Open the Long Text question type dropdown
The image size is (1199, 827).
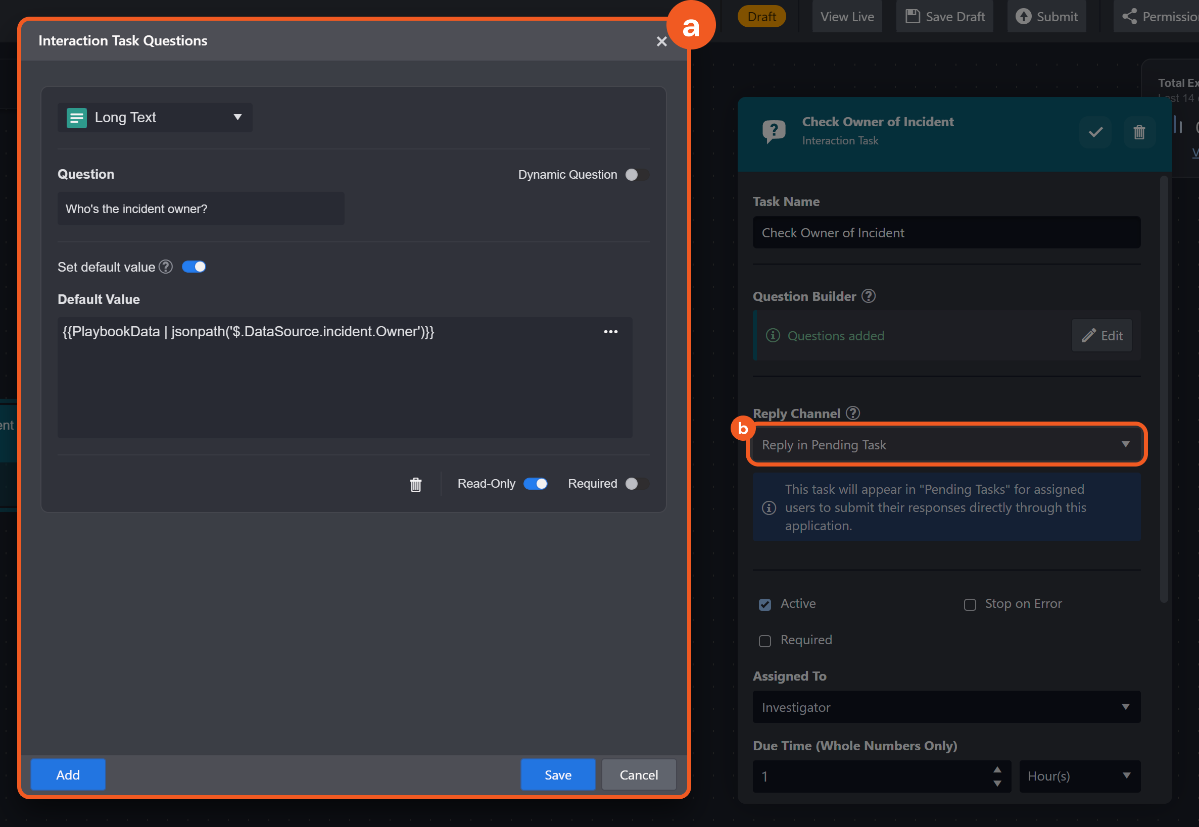155,118
